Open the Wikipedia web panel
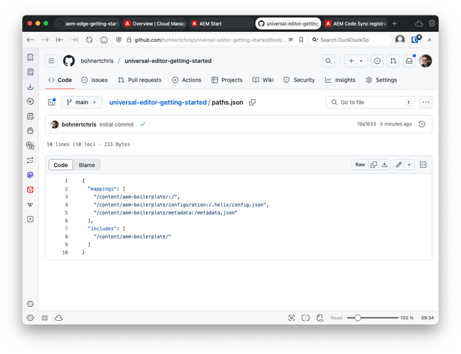Screen dimensions: 461x354 (x=30, y=204)
